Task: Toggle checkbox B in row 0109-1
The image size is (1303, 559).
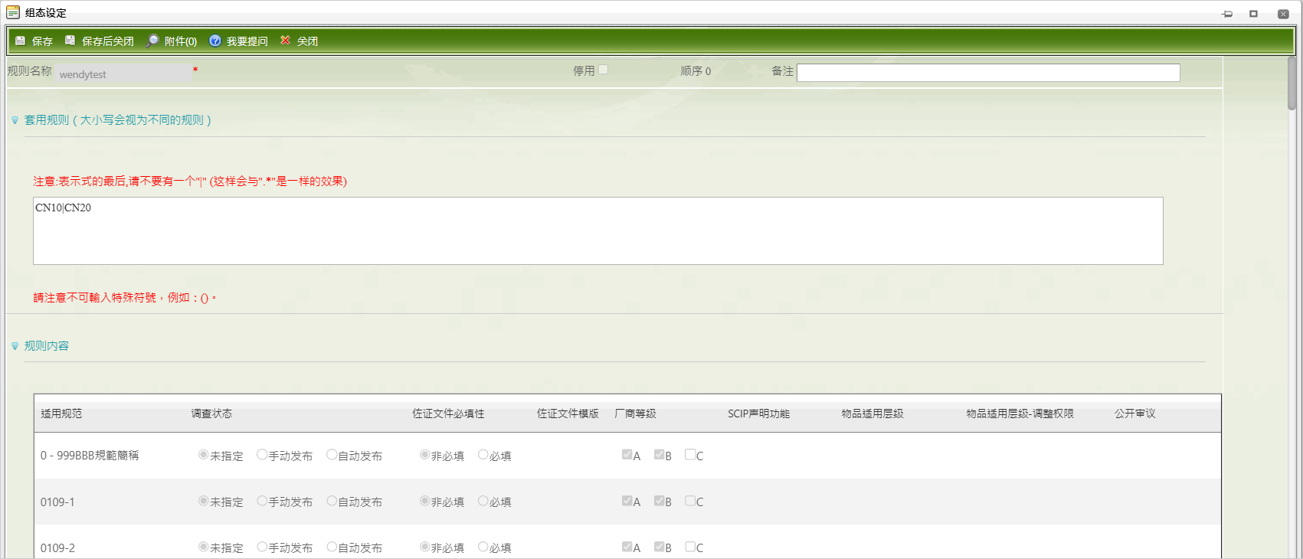Action: click(660, 501)
